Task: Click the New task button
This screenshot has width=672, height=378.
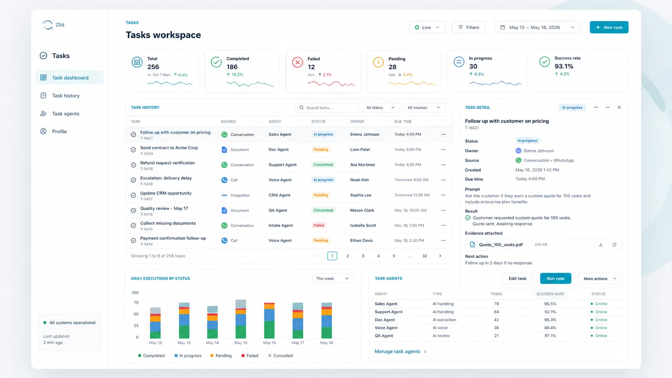Action: [x=609, y=27]
